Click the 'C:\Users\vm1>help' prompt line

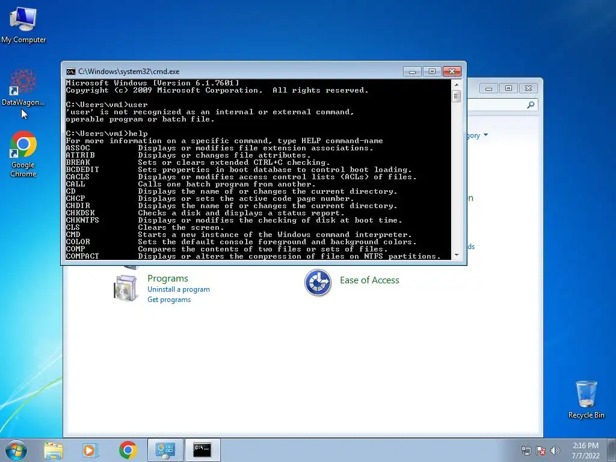pos(107,134)
